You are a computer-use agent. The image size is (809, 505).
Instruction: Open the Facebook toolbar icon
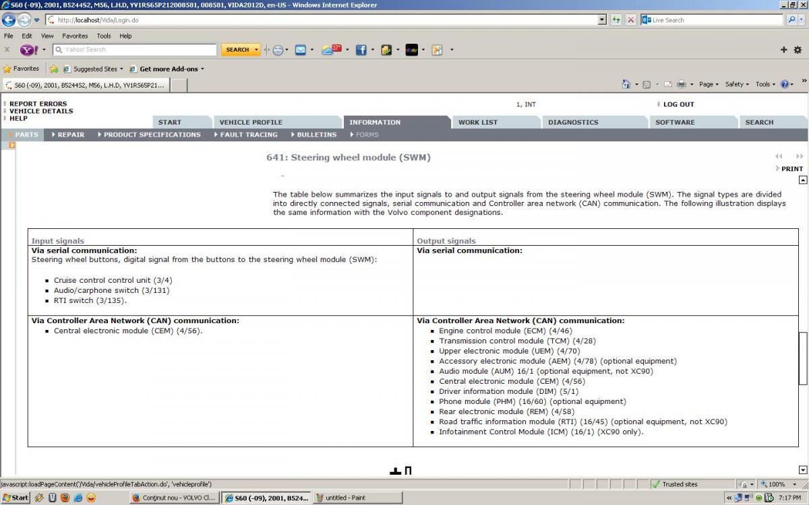click(361, 50)
